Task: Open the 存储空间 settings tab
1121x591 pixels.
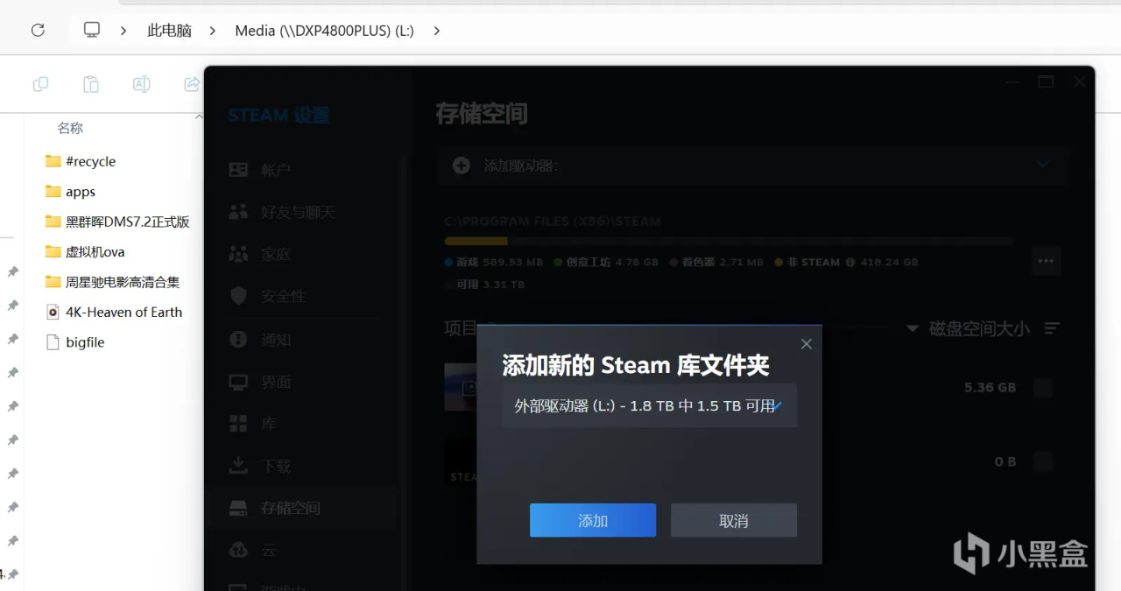Action: click(302, 508)
